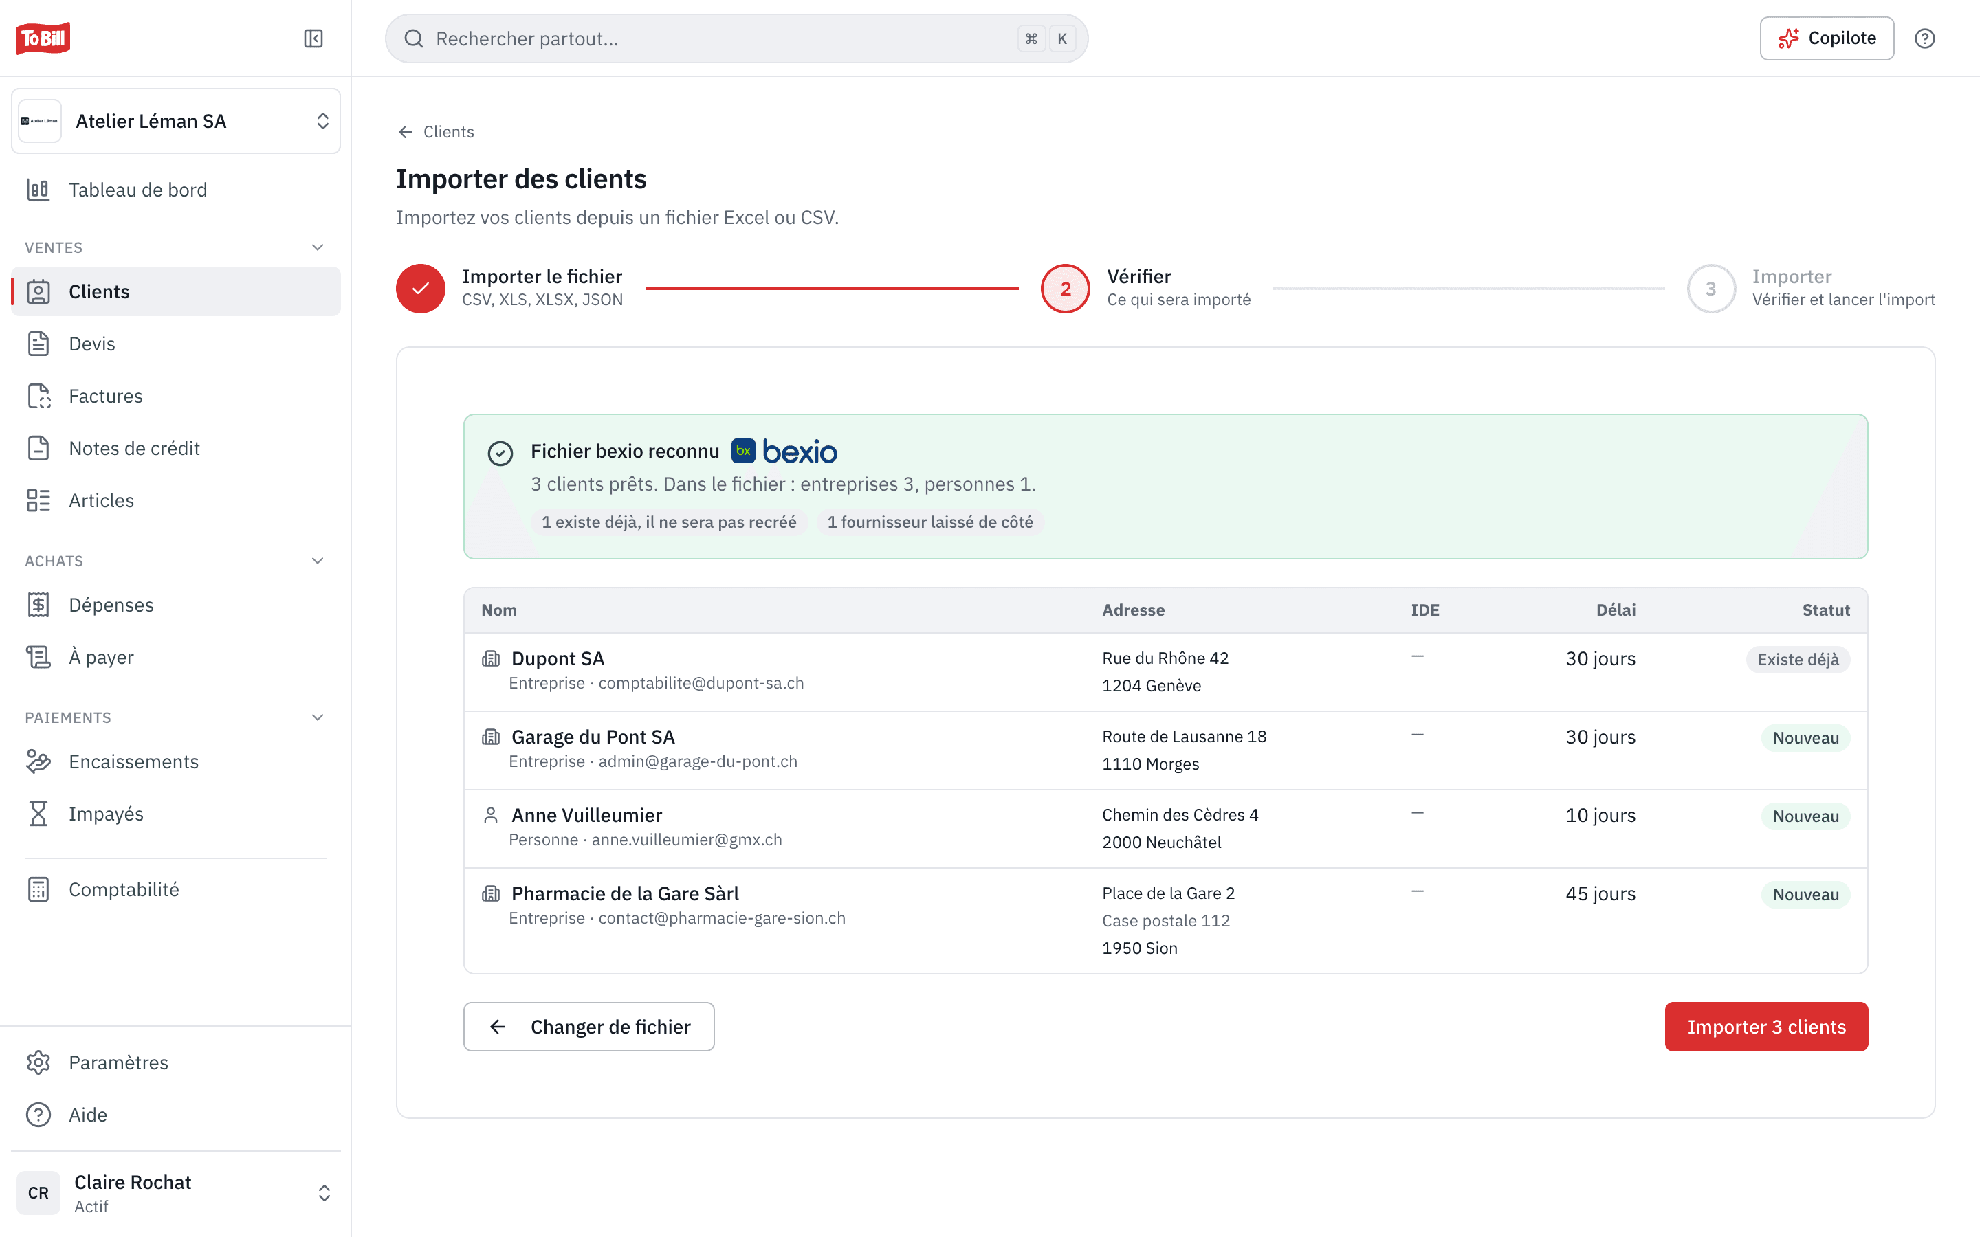Screen dimensions: 1980x1237
Task: Open the help question-mark icon in top bar
Action: point(1924,38)
